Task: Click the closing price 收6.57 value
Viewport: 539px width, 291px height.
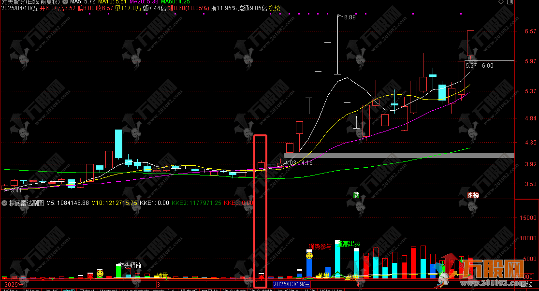Action: point(104,8)
